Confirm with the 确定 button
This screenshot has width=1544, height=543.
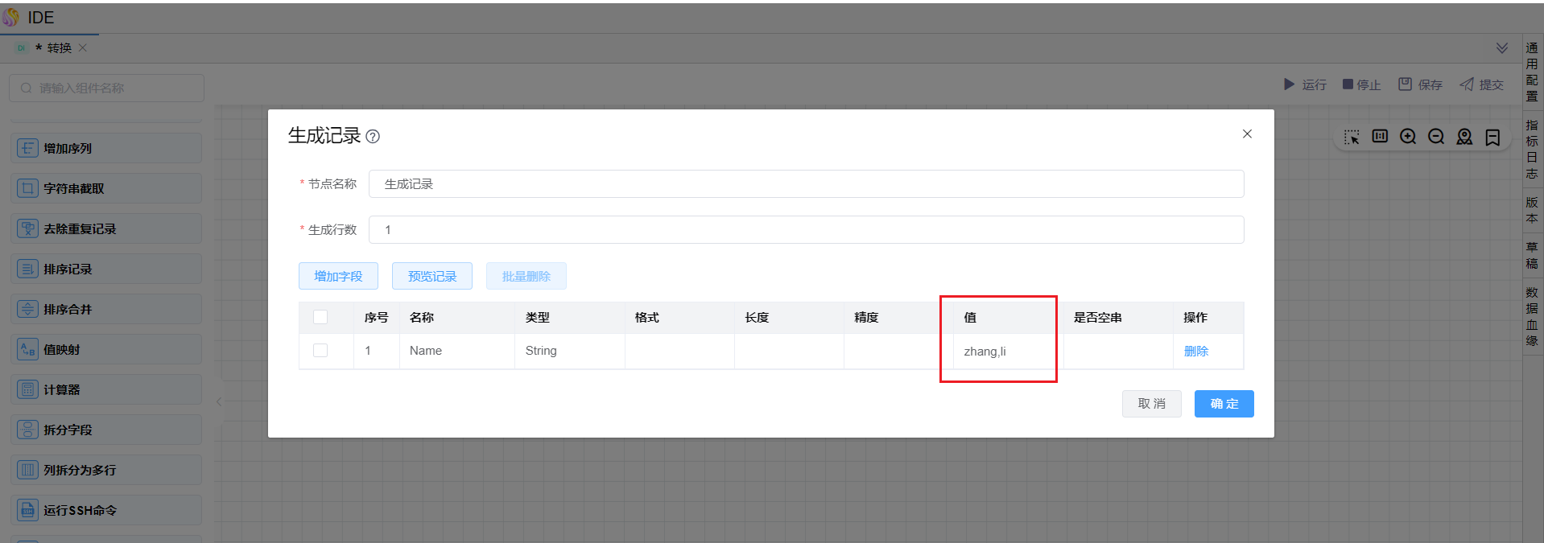[x=1224, y=404]
